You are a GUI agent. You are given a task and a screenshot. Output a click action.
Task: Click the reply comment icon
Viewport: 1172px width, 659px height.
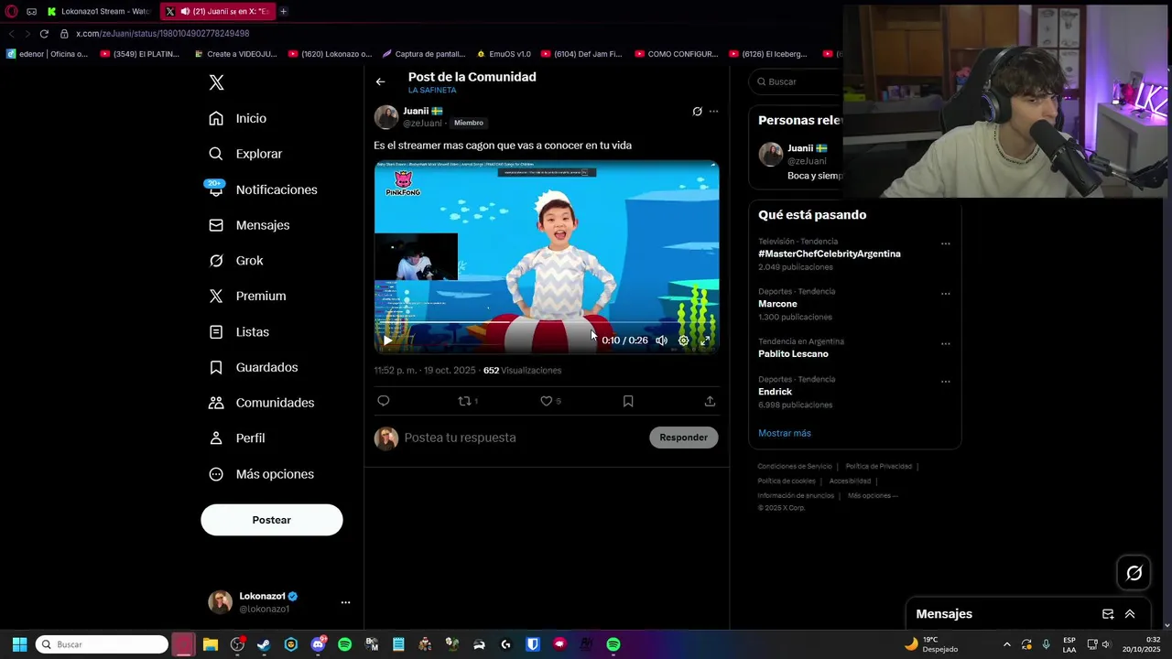pyautogui.click(x=384, y=401)
